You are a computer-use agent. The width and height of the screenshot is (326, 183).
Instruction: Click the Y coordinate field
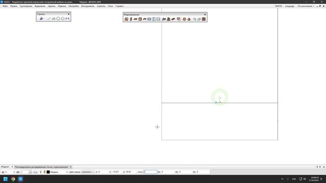point(117,172)
